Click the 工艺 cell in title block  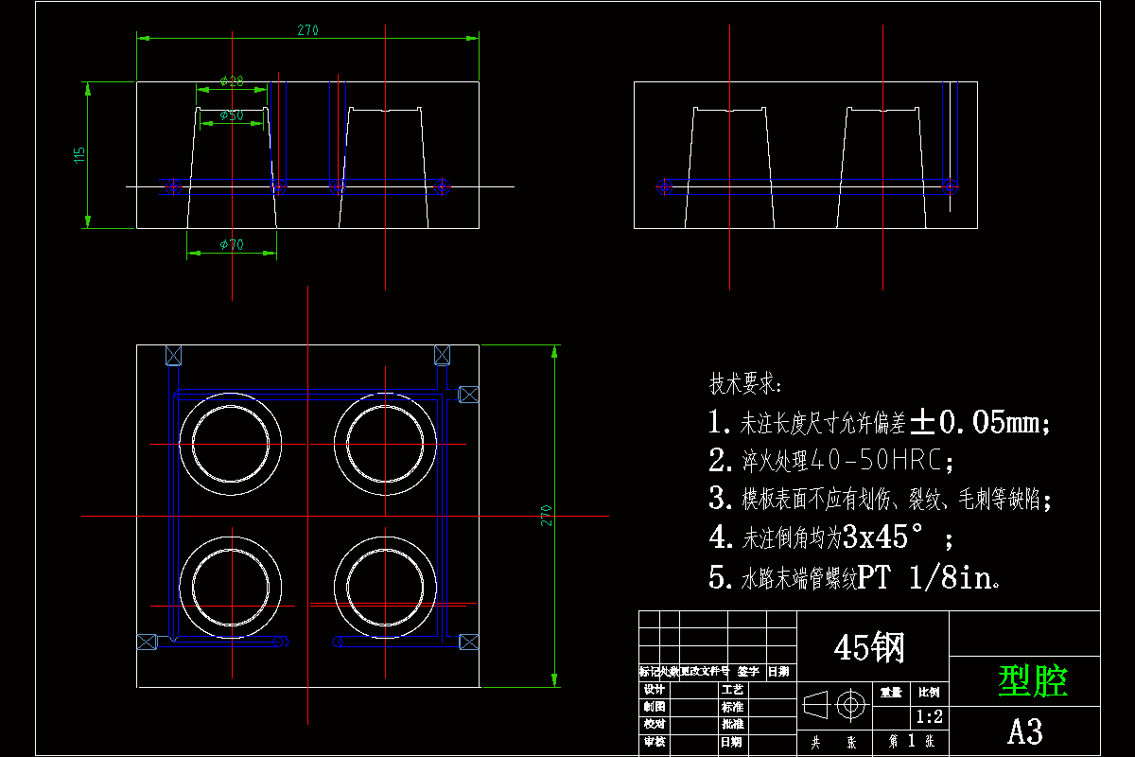click(732, 690)
